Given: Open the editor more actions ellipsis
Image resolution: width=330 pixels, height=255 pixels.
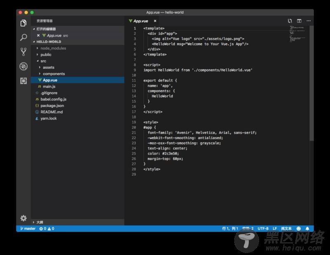Looking at the screenshot, I should point(309,21).
